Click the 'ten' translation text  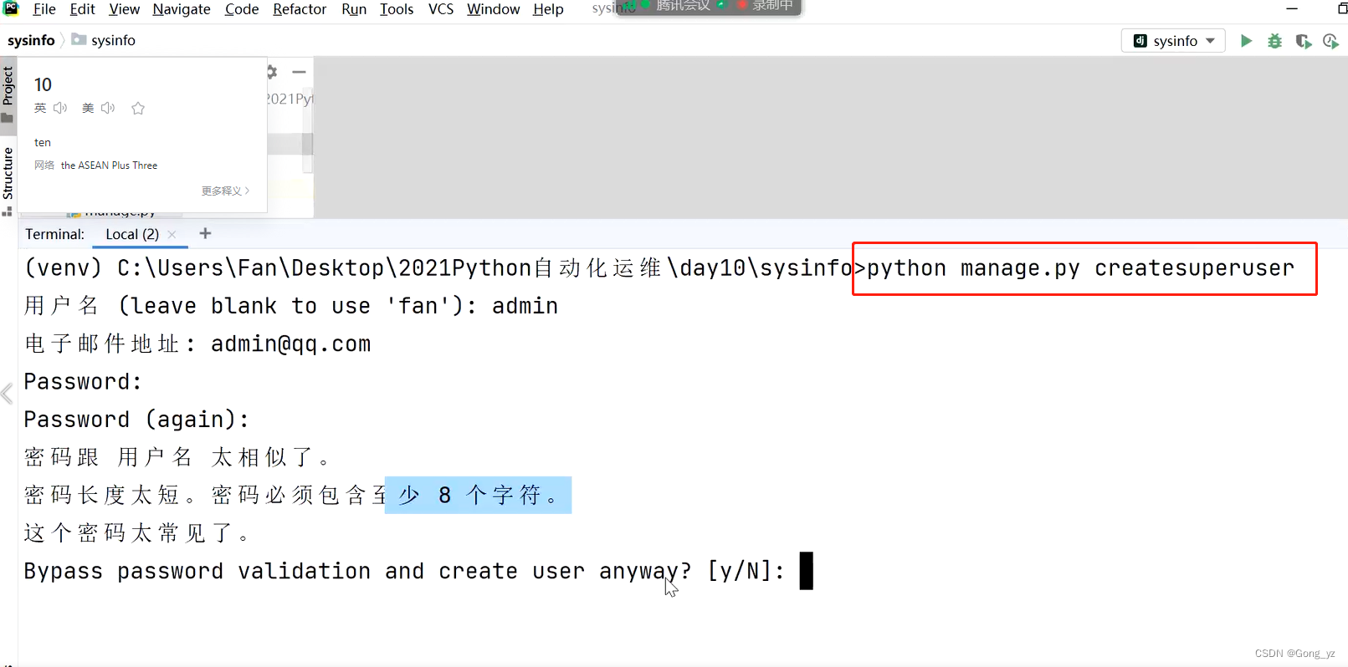43,142
